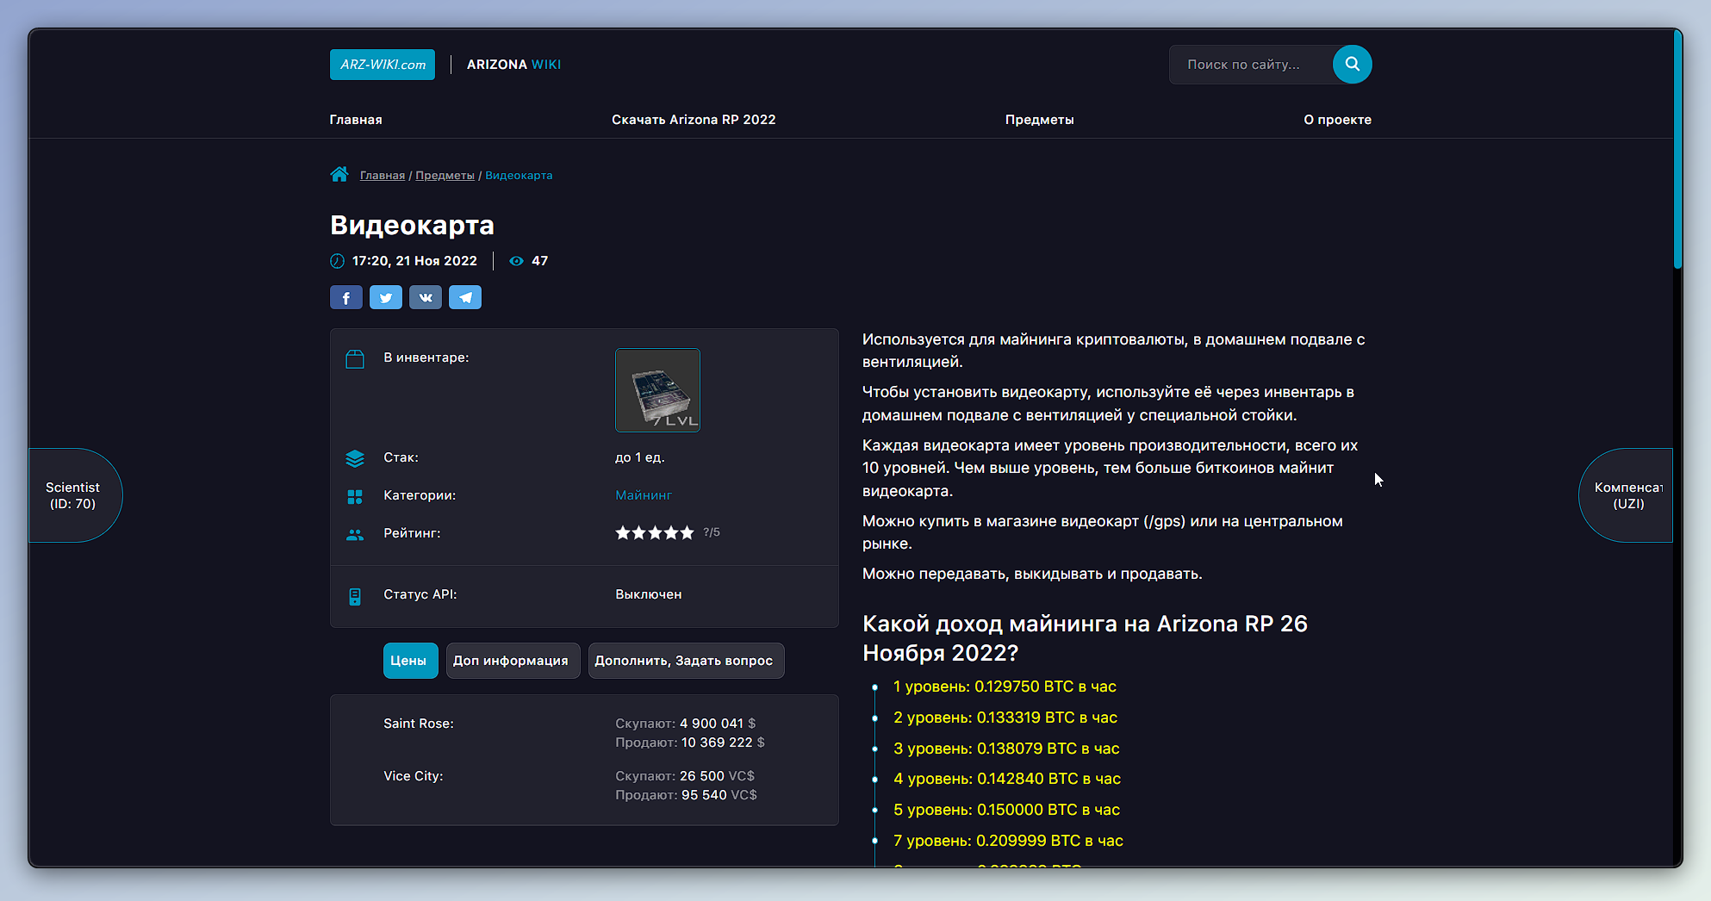The height and width of the screenshot is (901, 1711).
Task: Click the first rating star
Action: coord(623,533)
